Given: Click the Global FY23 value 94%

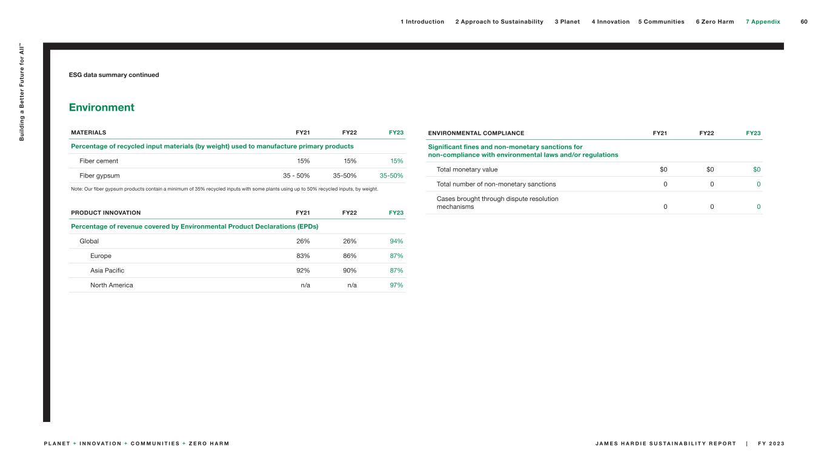Looking at the screenshot, I should (x=396, y=241).
